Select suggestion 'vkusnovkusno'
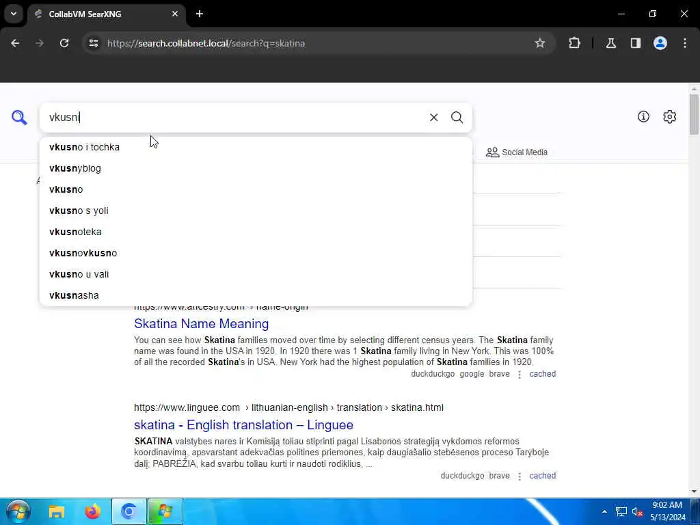The image size is (700, 525). (256, 253)
